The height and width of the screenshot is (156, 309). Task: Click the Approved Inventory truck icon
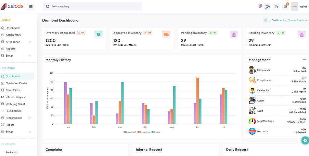click(x=166, y=34)
